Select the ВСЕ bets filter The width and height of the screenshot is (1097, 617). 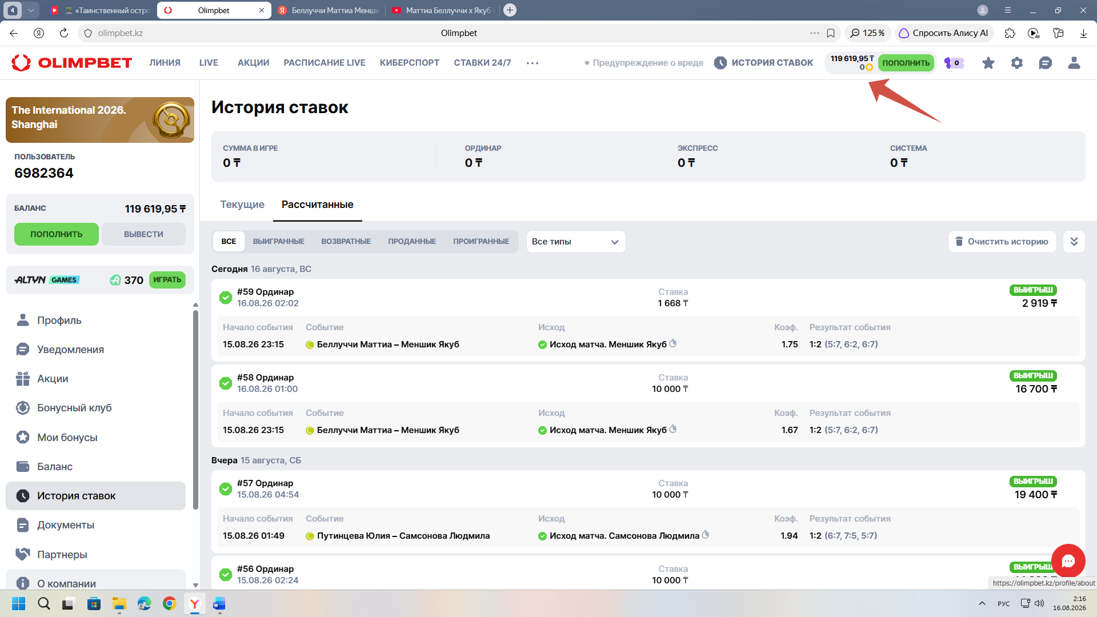[x=229, y=242]
